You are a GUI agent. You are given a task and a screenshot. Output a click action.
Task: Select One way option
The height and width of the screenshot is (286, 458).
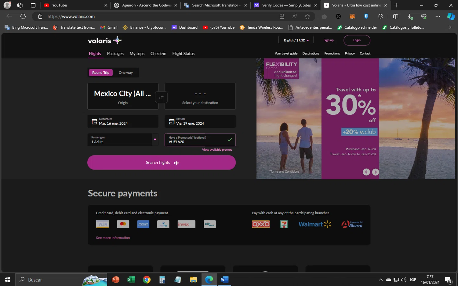pos(125,73)
